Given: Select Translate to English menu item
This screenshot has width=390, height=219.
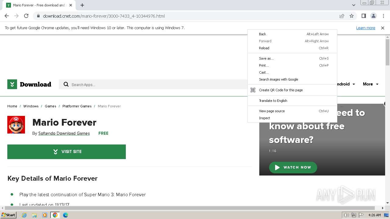Looking at the screenshot, I should (x=292, y=101).
